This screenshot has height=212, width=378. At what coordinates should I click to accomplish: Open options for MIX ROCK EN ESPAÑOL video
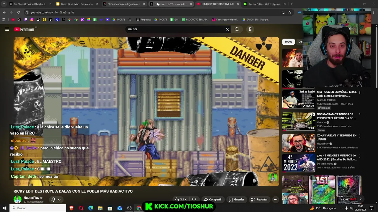(360, 92)
